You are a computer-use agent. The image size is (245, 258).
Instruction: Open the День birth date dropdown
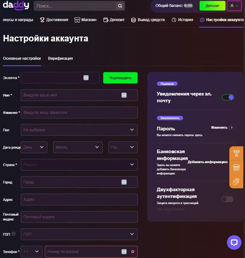click(x=34, y=147)
